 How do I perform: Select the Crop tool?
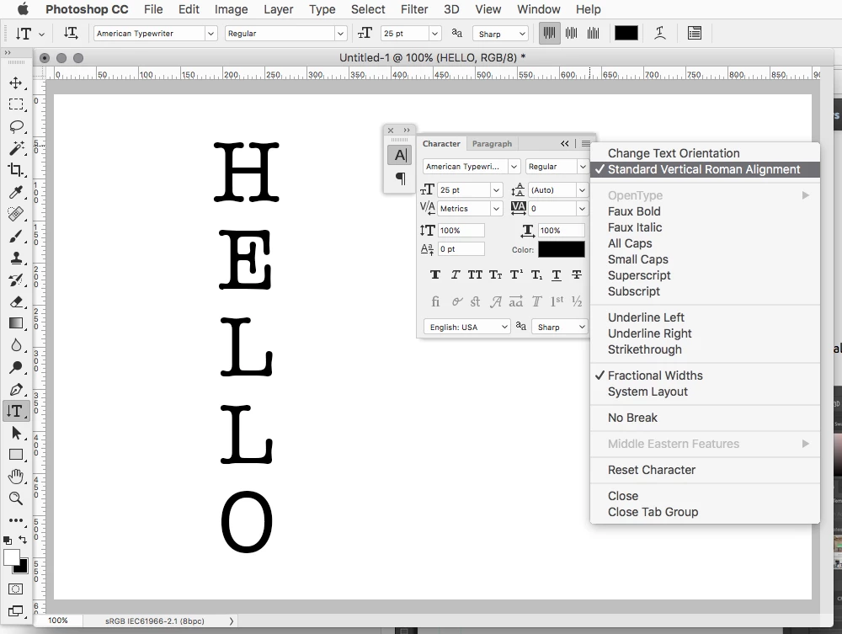pos(15,170)
